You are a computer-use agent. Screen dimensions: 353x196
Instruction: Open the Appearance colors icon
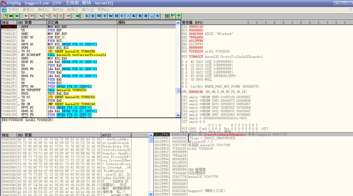[x=173, y=16]
